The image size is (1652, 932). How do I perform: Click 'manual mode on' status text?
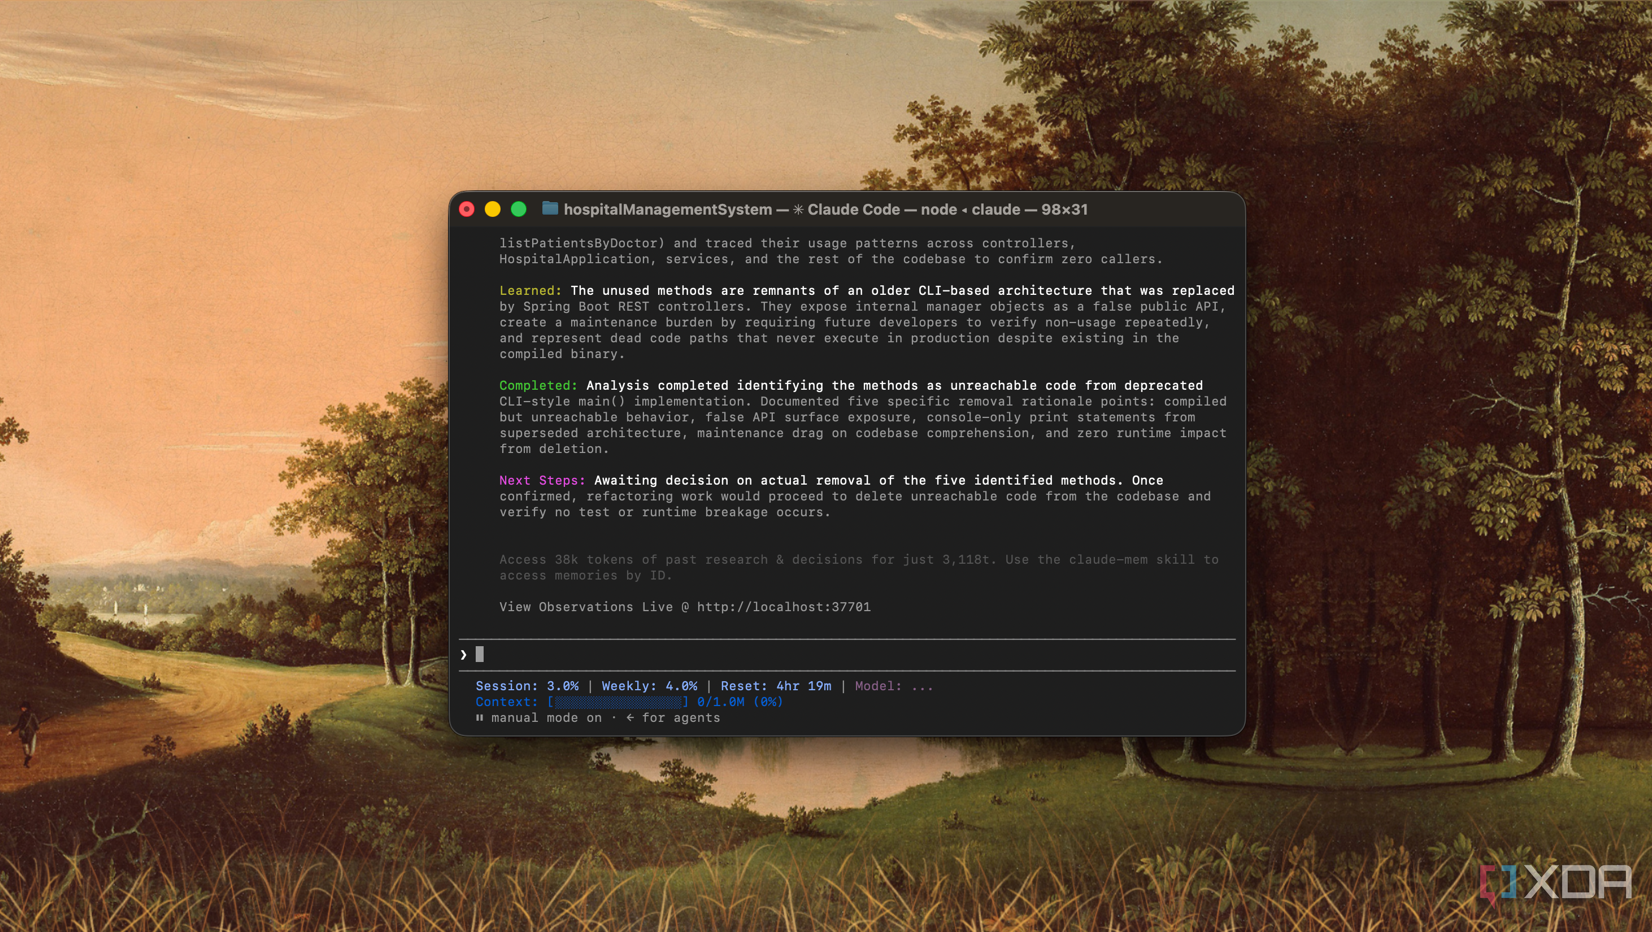click(x=546, y=718)
